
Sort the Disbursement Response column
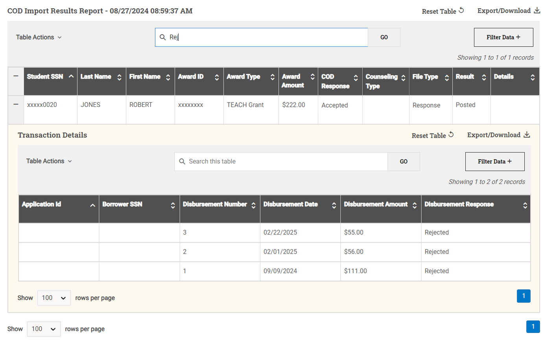[525, 205]
